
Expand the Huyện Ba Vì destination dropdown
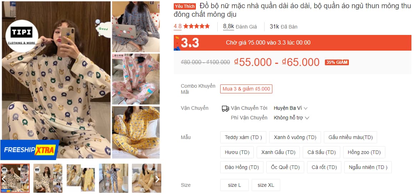click(x=291, y=108)
